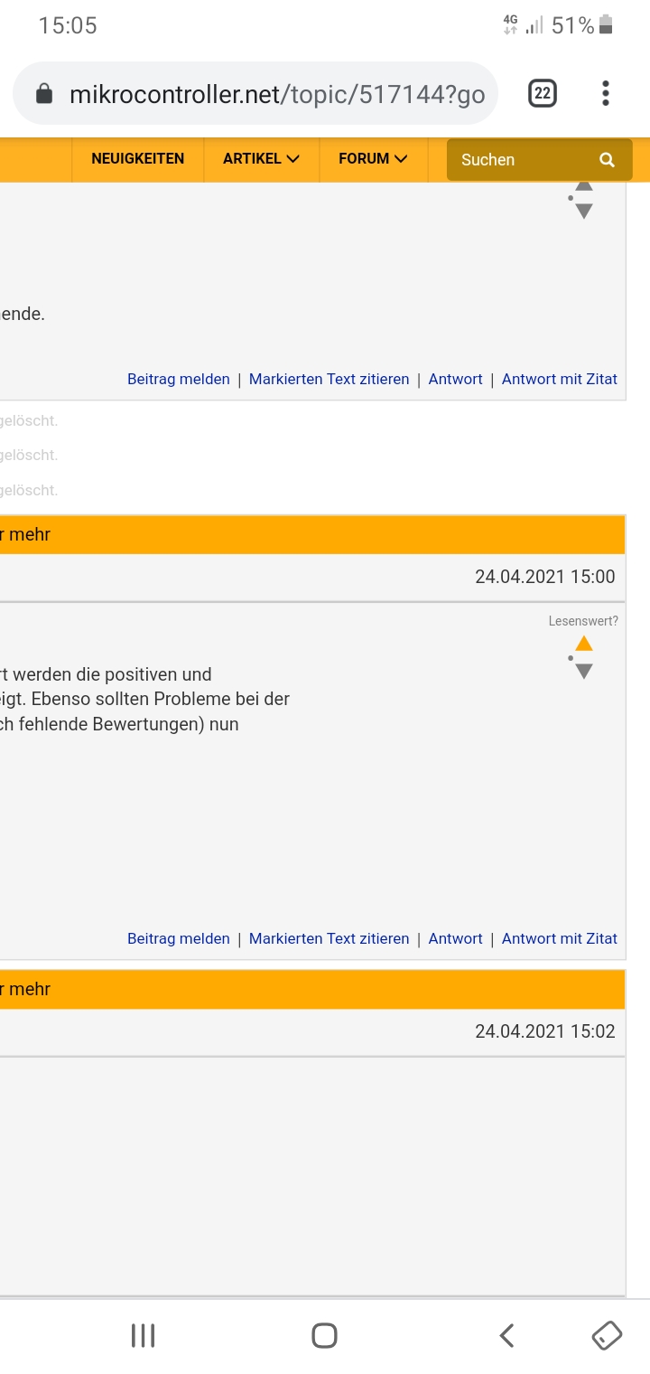650x1374 pixels.
Task: Open the NEUIGKEITEN menu item
Action: click(137, 159)
